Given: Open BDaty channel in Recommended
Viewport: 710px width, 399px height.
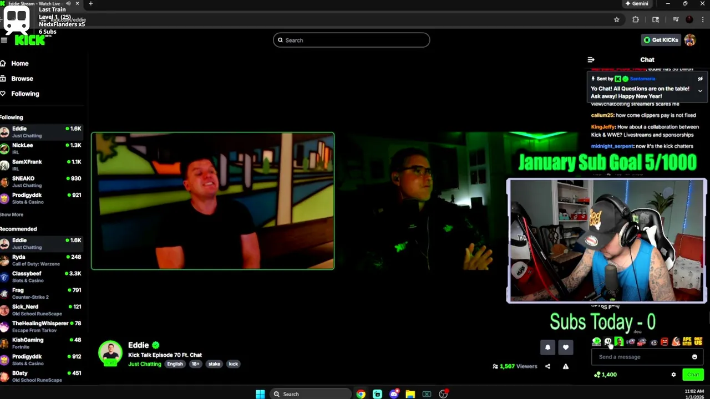Looking at the screenshot, I should click(42, 376).
